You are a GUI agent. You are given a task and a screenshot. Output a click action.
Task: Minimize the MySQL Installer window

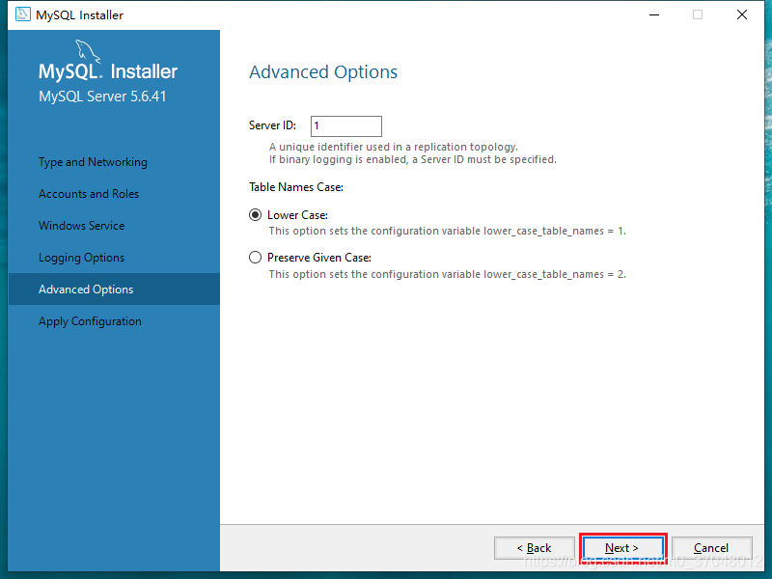[654, 14]
